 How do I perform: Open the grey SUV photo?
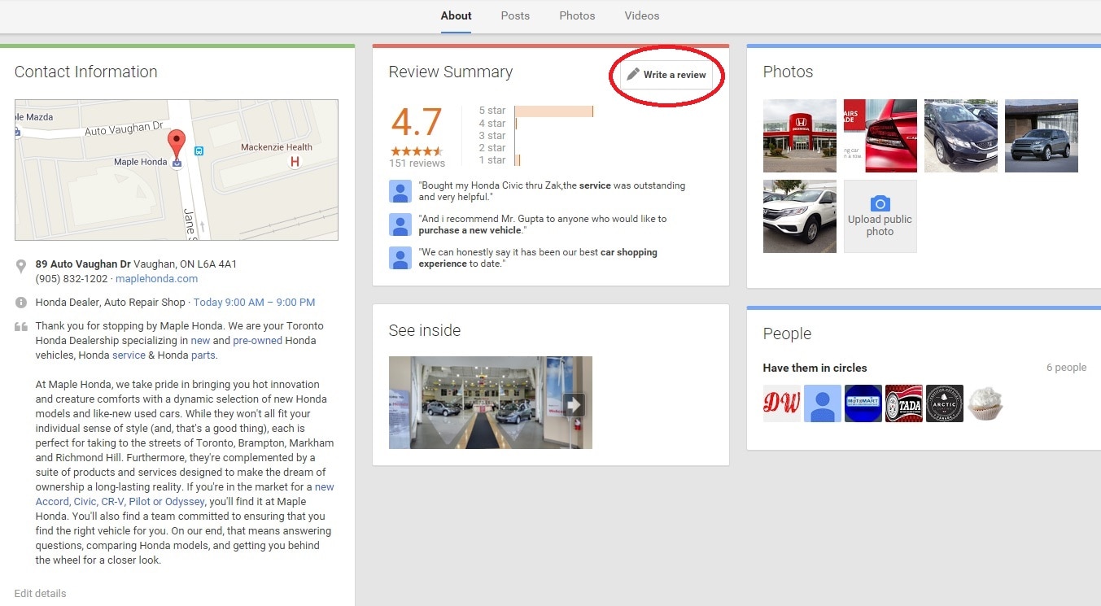coord(1042,136)
